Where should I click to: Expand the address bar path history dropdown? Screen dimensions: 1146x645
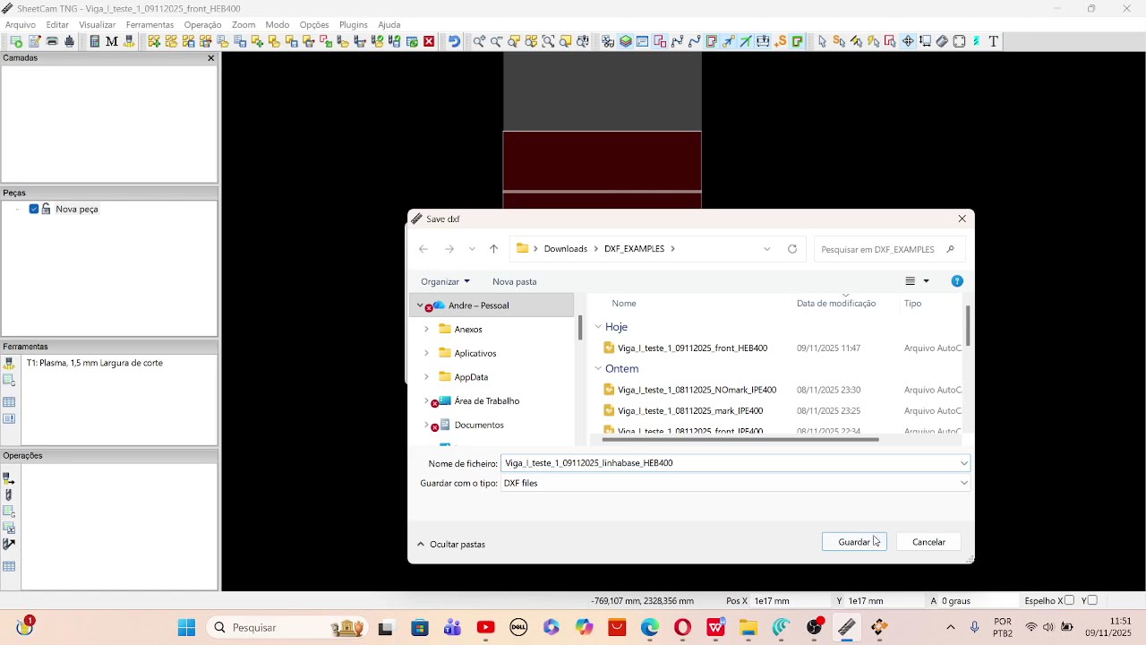pyautogui.click(x=766, y=249)
